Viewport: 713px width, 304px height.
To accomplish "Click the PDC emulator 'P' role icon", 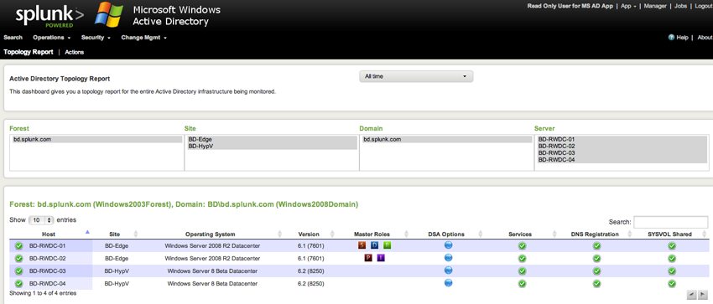I will pos(368,258).
